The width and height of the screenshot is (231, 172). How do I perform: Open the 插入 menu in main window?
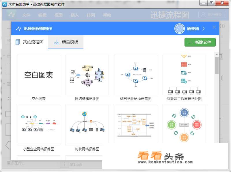pyautogui.click(x=75, y=15)
